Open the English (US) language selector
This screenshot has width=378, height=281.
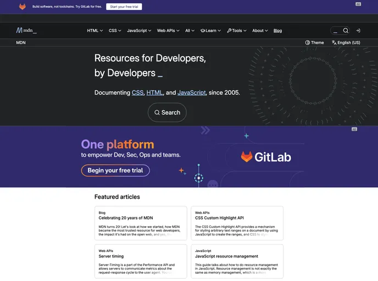tap(346, 42)
